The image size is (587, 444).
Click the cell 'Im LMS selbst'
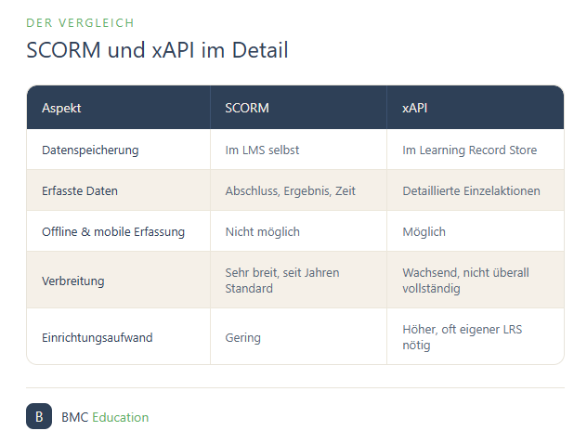click(298, 150)
